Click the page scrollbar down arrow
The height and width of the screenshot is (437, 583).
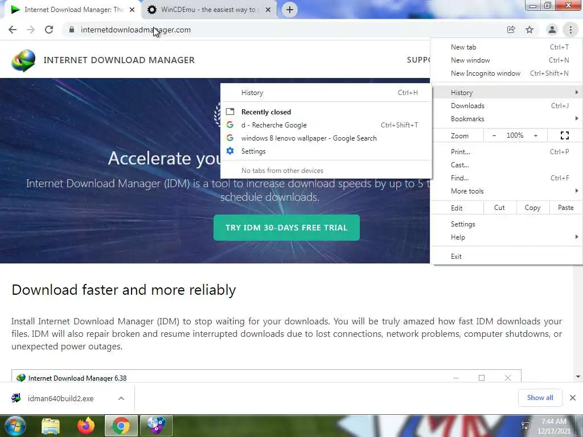tap(578, 377)
